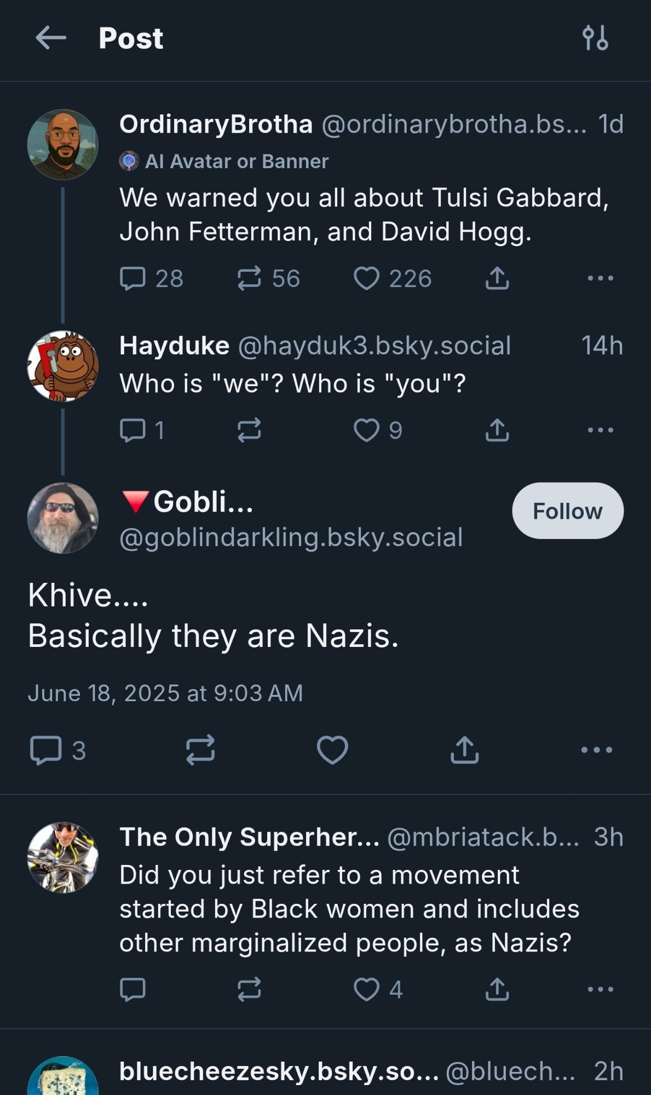The width and height of the screenshot is (651, 1095).
Task: Like OrdinaryBrotha's post with 226 likes
Action: coord(366,278)
